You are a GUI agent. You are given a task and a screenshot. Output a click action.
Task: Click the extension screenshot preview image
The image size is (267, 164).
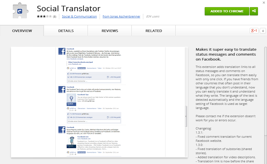[99, 102]
